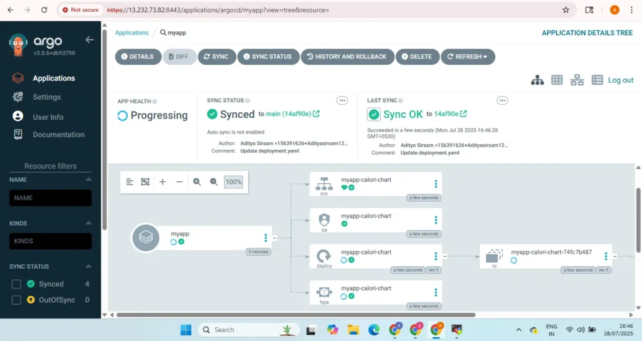Click the zoom in magnifier icon
The width and height of the screenshot is (642, 341).
pos(197,182)
